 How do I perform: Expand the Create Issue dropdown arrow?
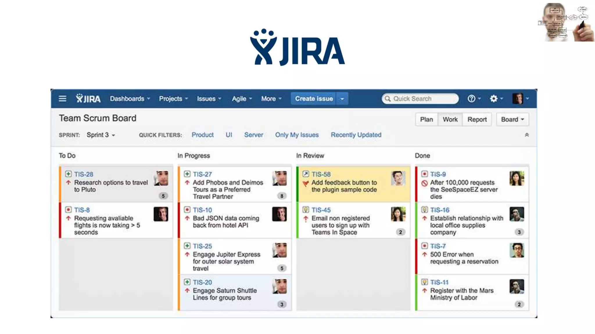point(342,99)
